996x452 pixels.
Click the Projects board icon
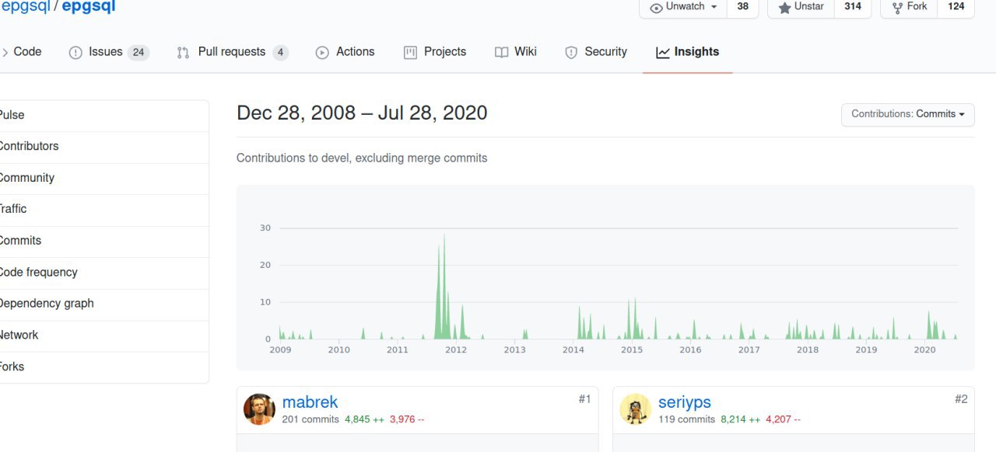(410, 53)
